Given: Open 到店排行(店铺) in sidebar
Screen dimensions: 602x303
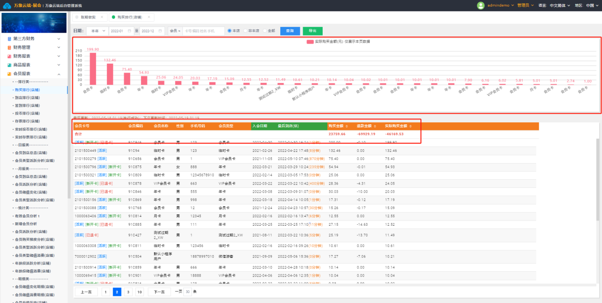Looking at the screenshot, I should (27, 97).
